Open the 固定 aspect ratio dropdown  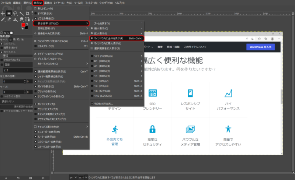18,65
